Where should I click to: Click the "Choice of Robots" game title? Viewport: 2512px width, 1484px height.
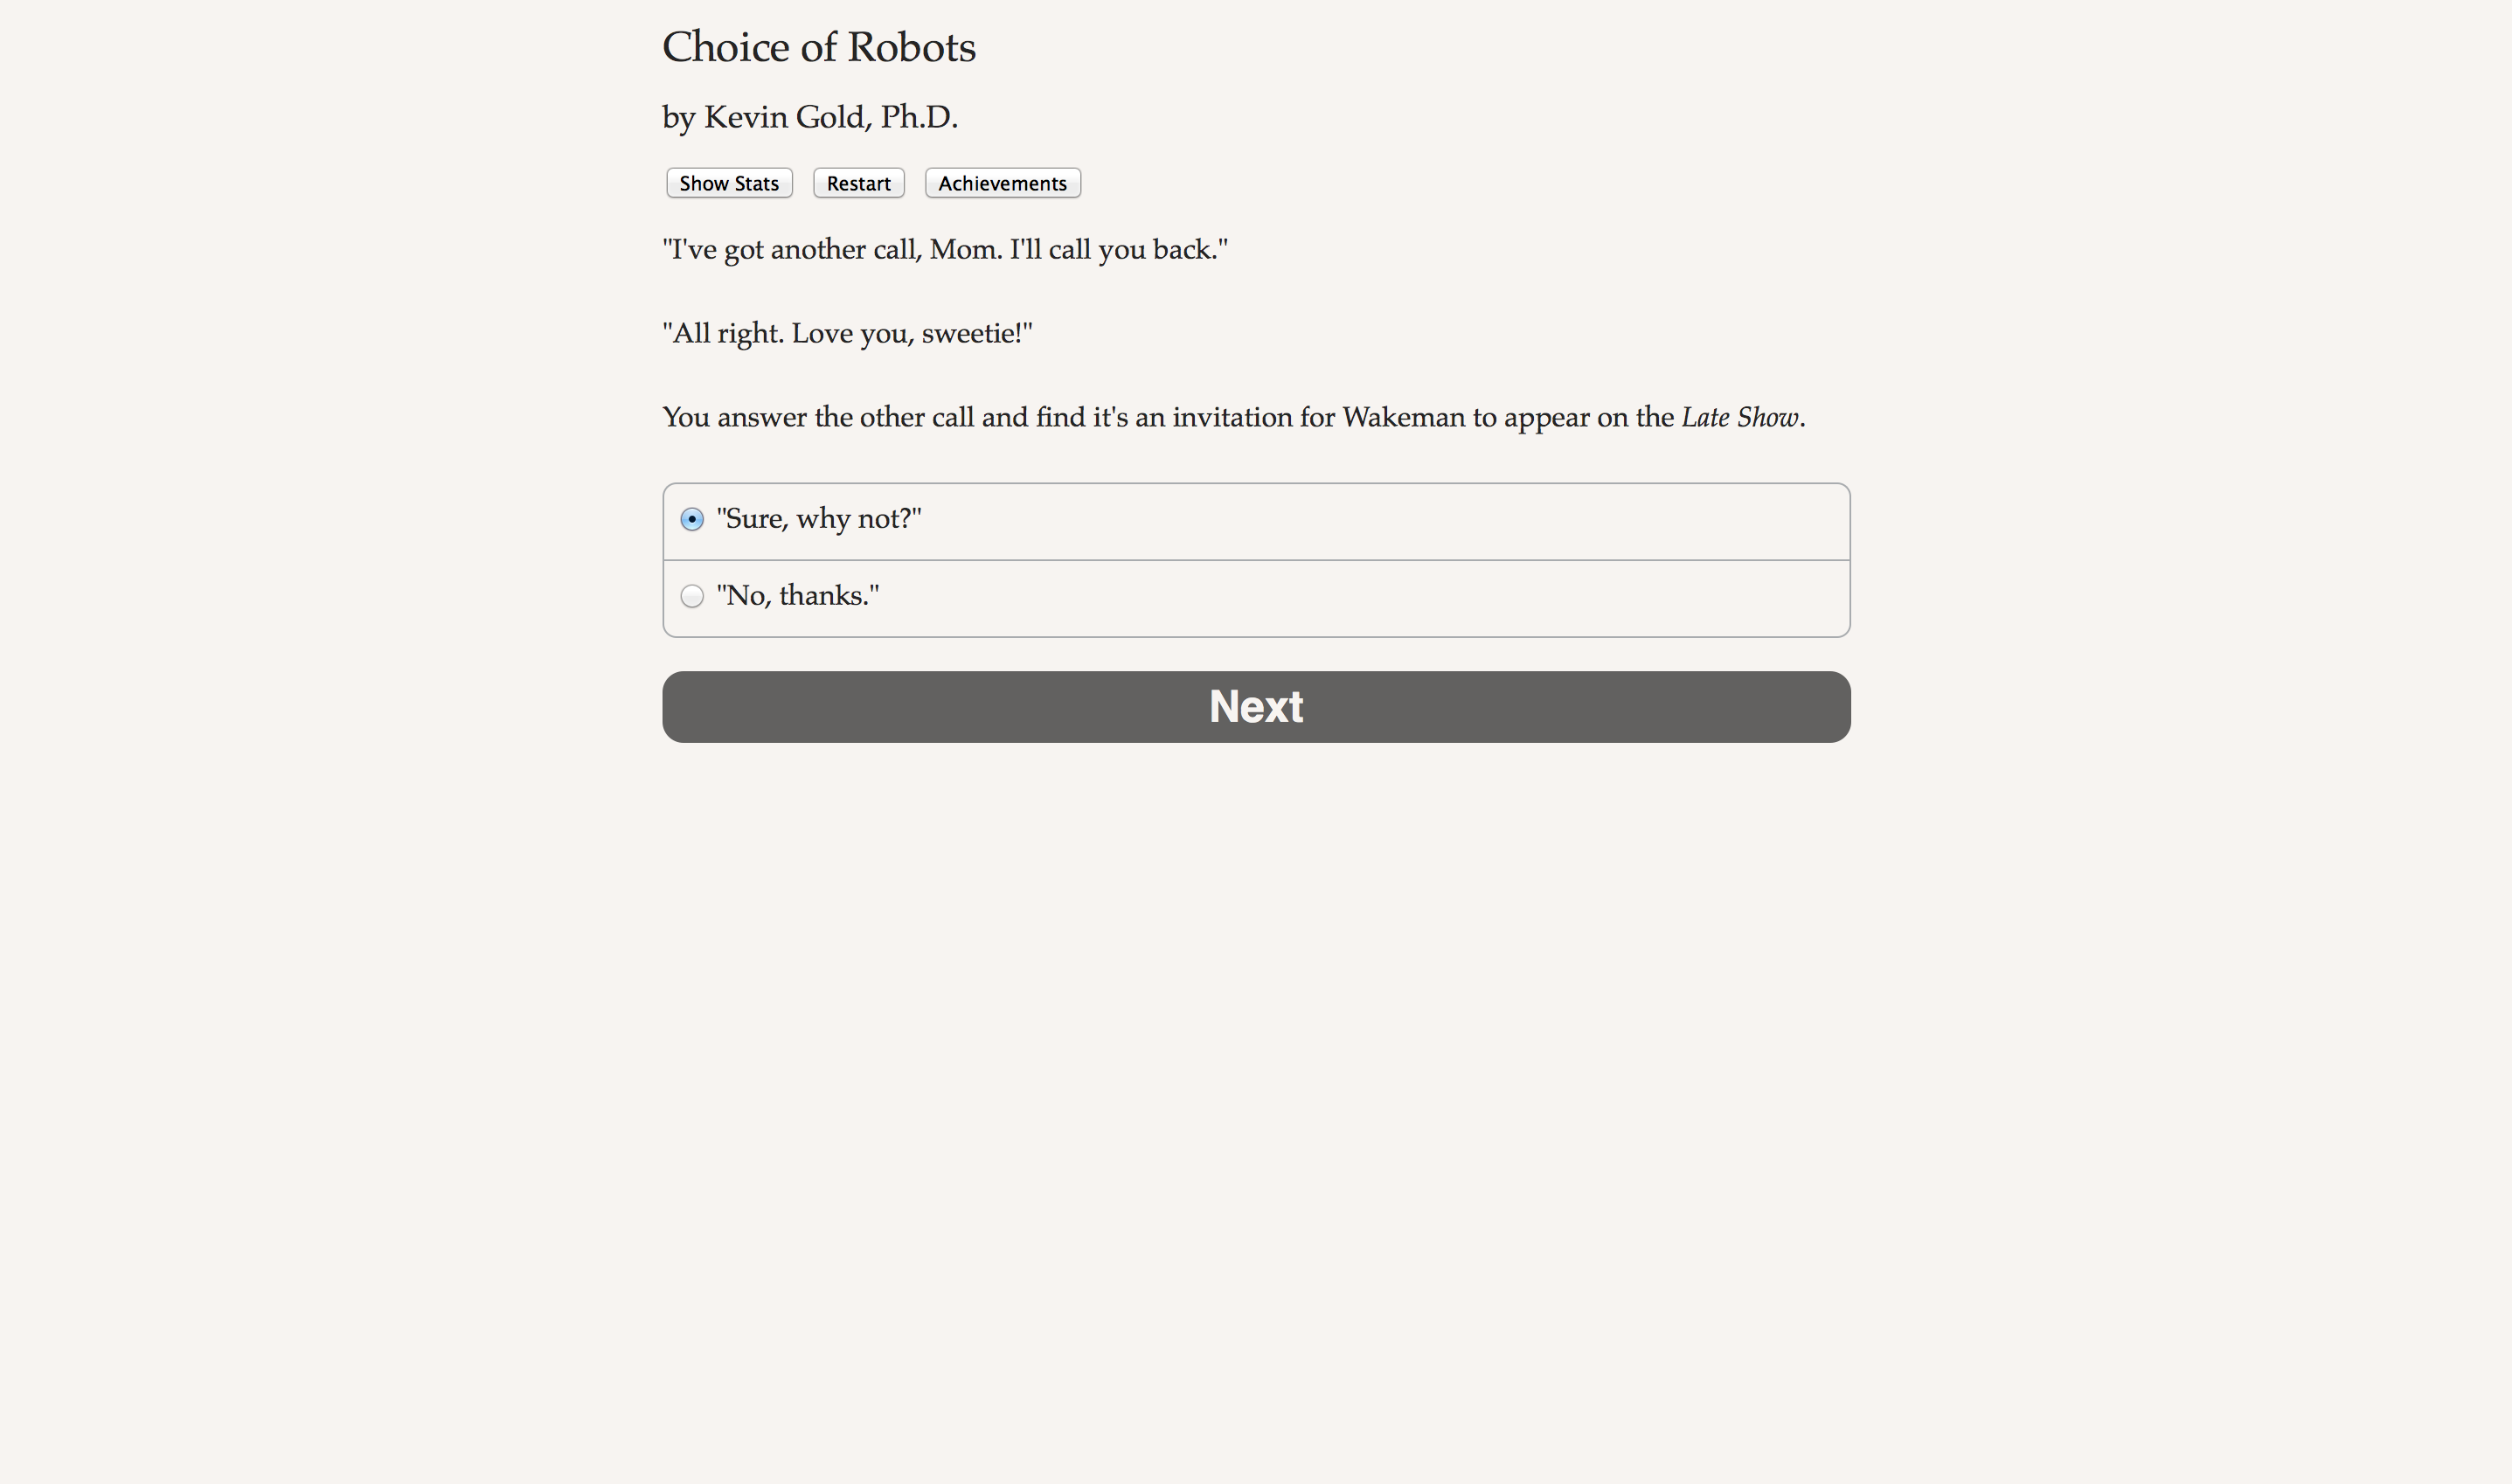pyautogui.click(x=818, y=47)
